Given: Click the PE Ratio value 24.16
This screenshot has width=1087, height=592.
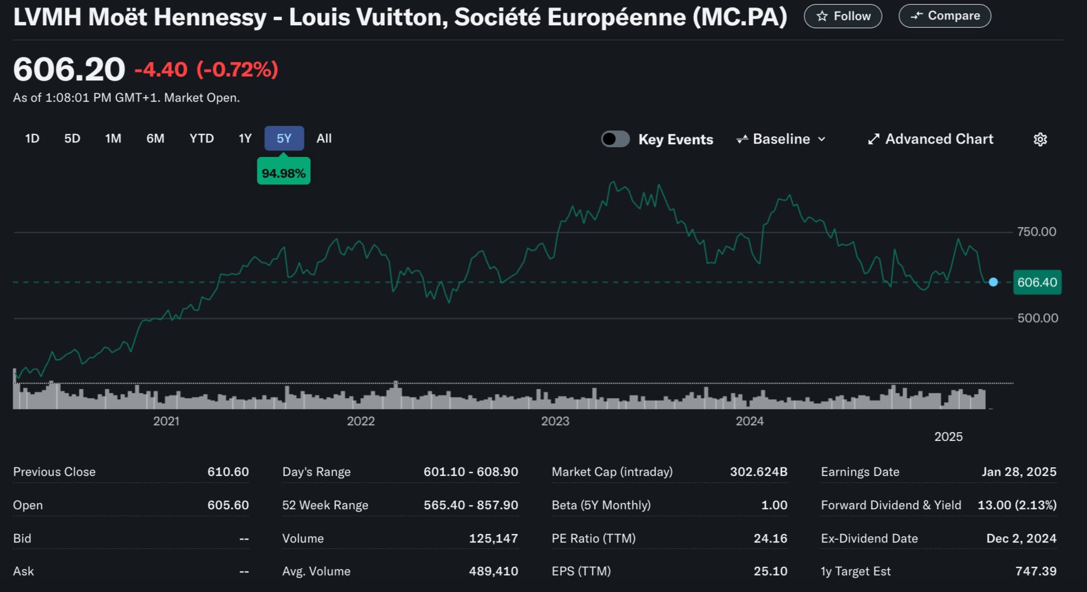Looking at the screenshot, I should [x=770, y=539].
